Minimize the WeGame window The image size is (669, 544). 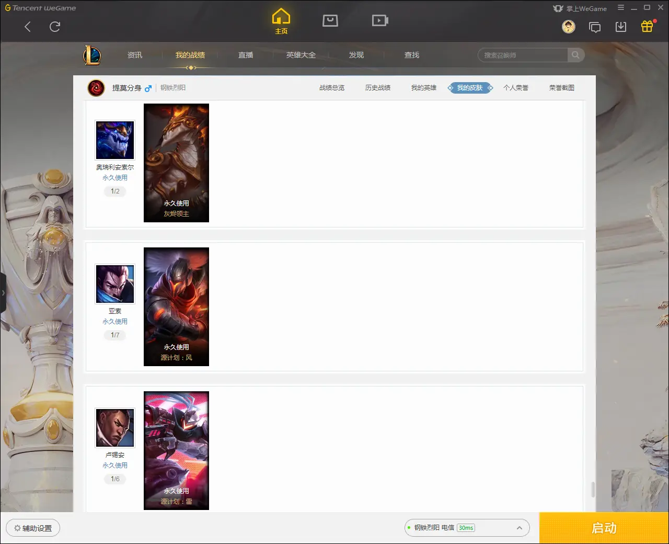click(634, 8)
